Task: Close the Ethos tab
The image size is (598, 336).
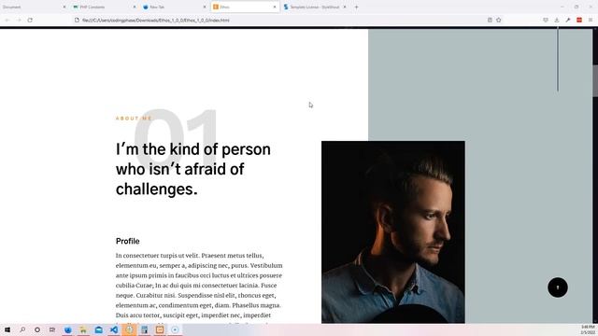Action: coord(274,7)
